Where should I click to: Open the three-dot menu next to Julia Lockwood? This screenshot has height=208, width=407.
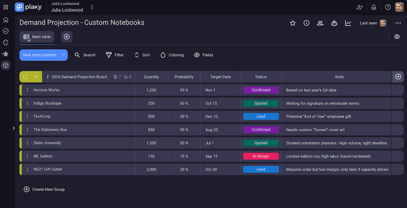pos(92,7)
